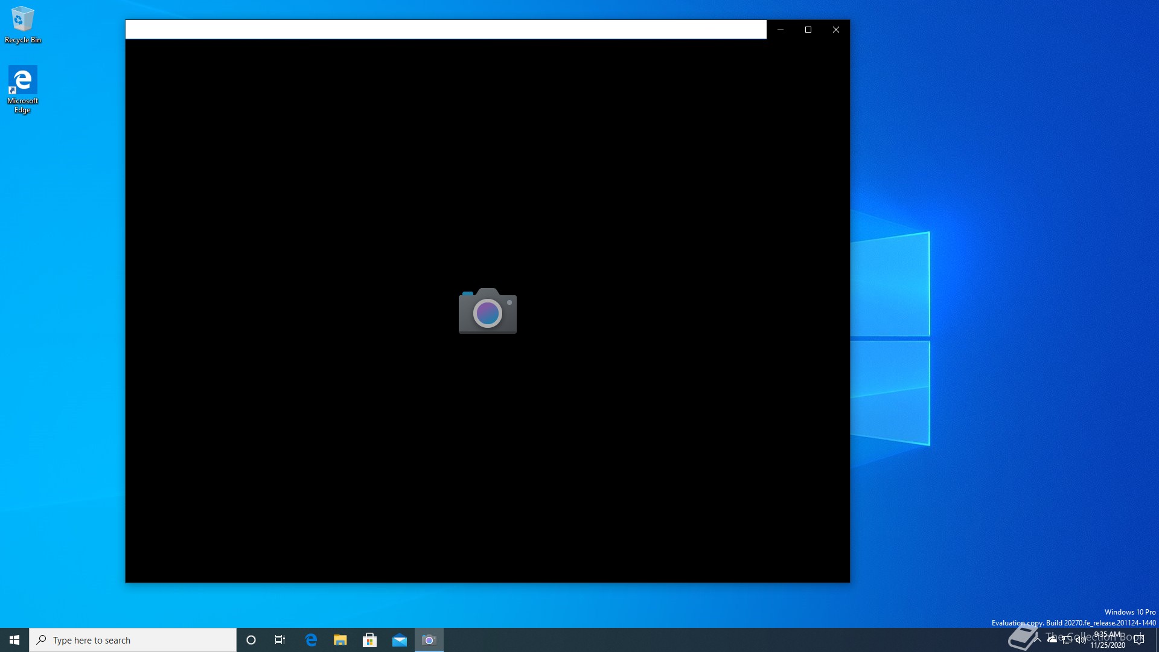Open the Mail app from the taskbar
This screenshot has width=1159, height=652.
click(x=400, y=640)
